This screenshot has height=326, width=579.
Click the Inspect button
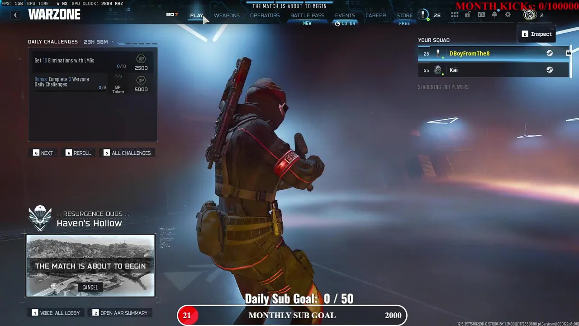537,34
